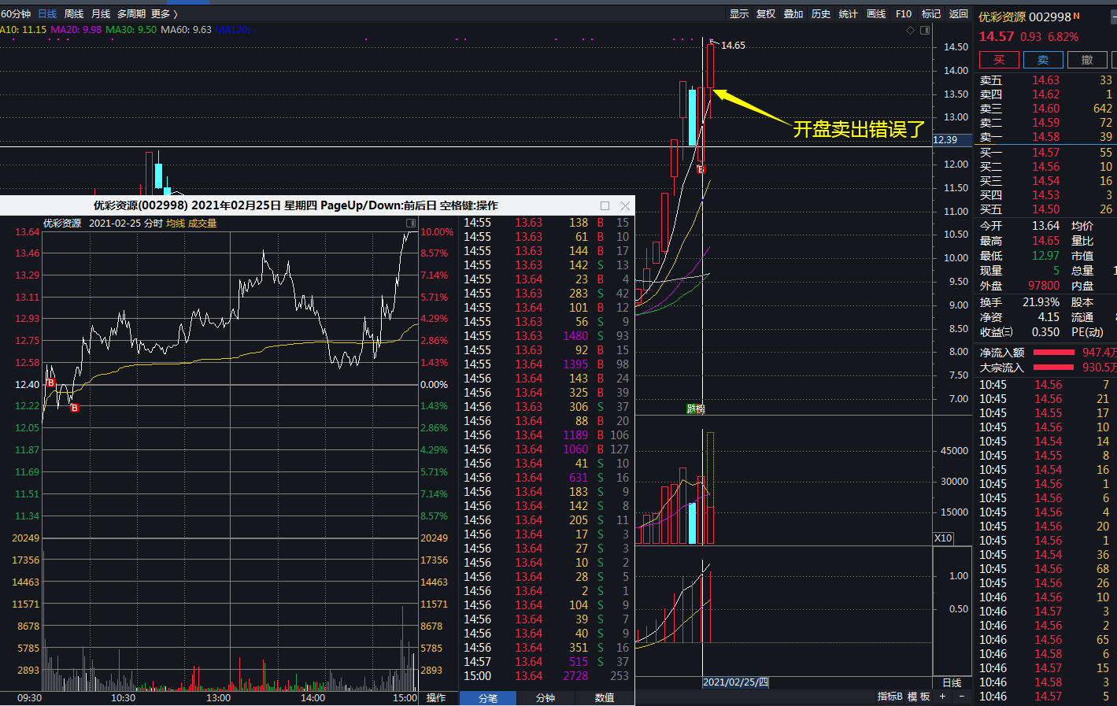The width and height of the screenshot is (1117, 706).
Task: Open the 叠加 overlay menu
Action: [793, 14]
